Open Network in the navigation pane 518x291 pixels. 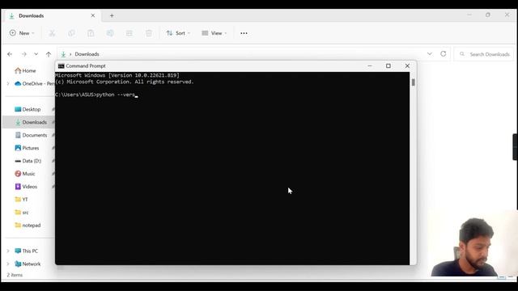[28, 264]
